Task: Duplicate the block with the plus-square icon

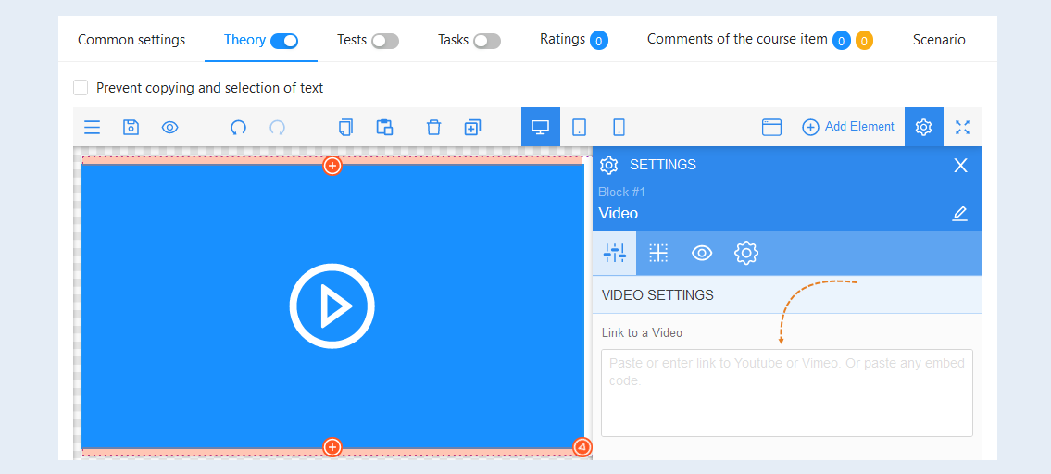Action: pyautogui.click(x=472, y=128)
